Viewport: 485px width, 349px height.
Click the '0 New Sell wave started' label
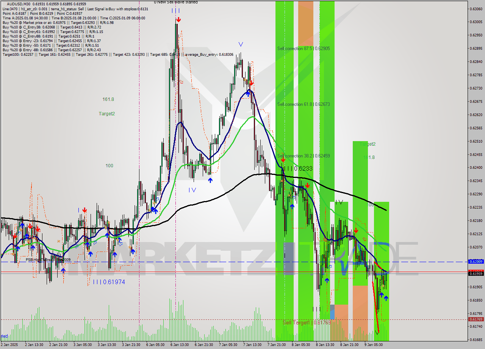[x=175, y=2]
